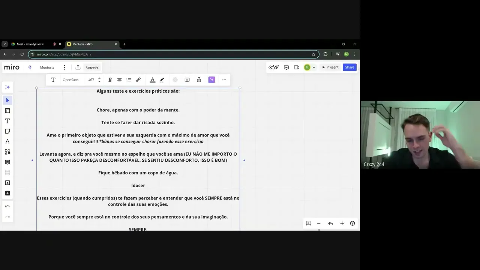Image resolution: width=480 pixels, height=270 pixels.
Task: Select the Frame tool in left sidebar
Action: coord(7,172)
